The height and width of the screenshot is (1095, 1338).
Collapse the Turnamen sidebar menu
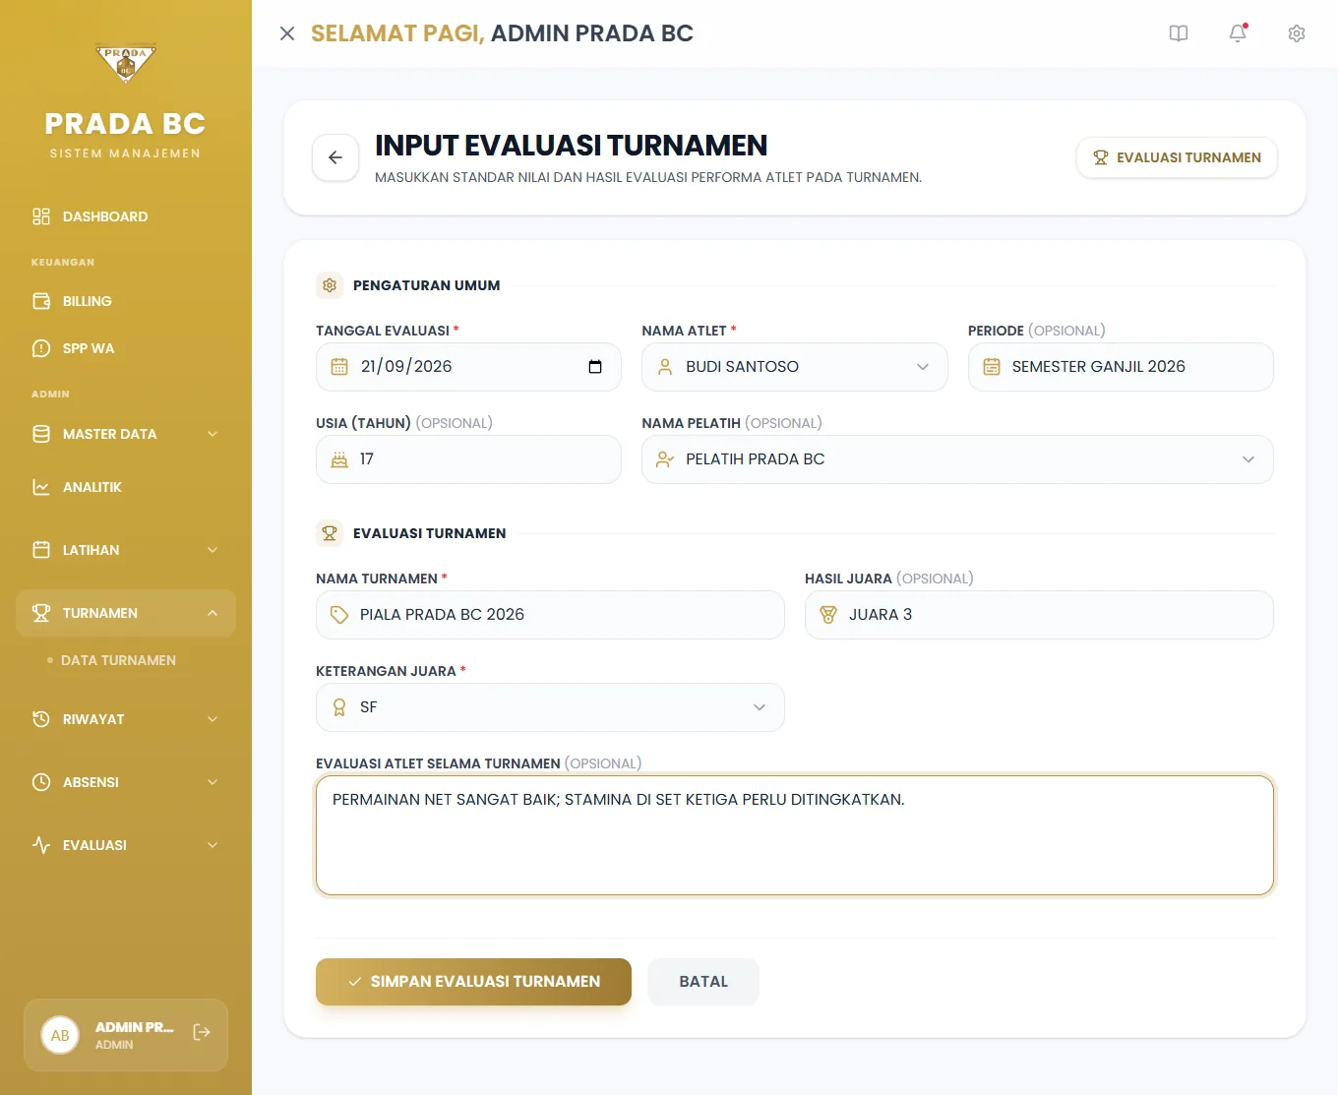(x=126, y=613)
